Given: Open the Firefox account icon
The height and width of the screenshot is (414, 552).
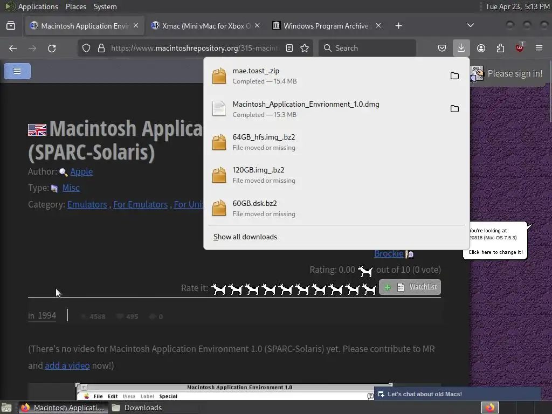Looking at the screenshot, I should 481,48.
